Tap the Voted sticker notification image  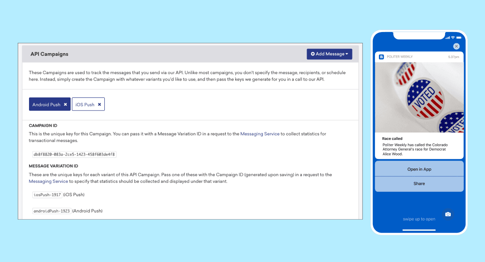419,97
